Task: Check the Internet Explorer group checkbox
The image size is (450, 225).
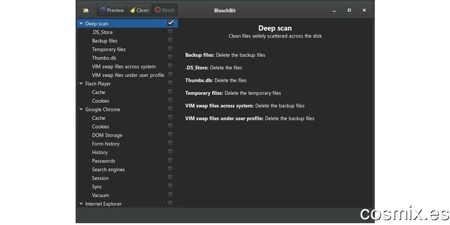Action: pos(170,203)
